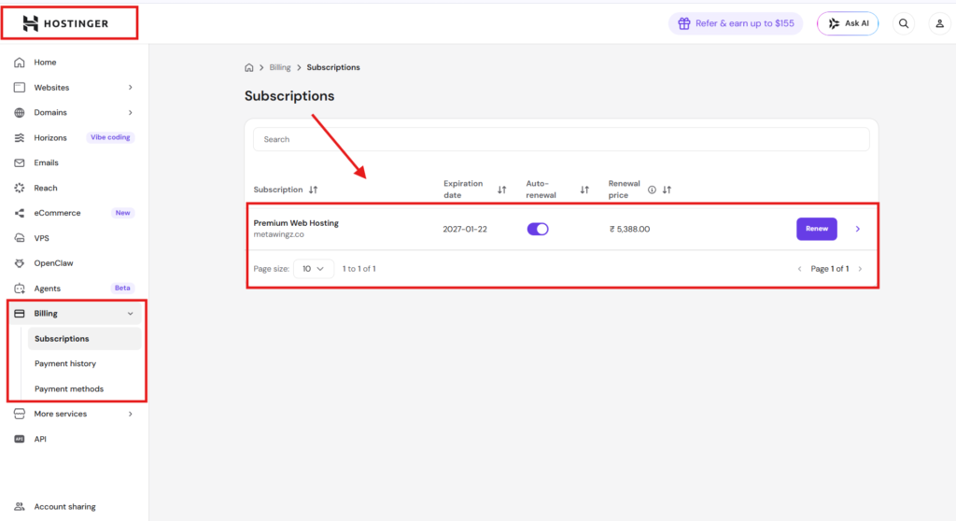Screen dimensions: 956x521
Task: Go to the next page arrow
Action: tap(860, 269)
